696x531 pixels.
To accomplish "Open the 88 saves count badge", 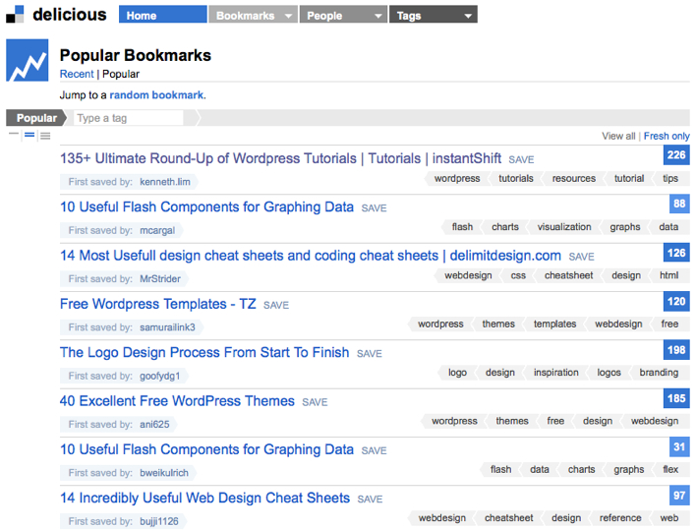I will [x=679, y=204].
